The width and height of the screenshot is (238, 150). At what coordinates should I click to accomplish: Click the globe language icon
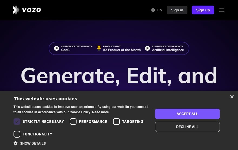(153, 10)
